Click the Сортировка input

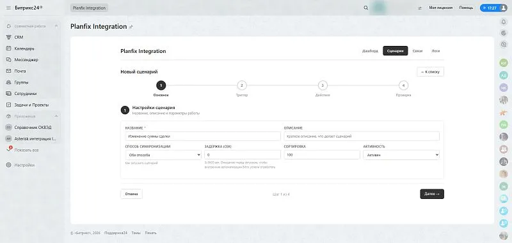[322, 155]
